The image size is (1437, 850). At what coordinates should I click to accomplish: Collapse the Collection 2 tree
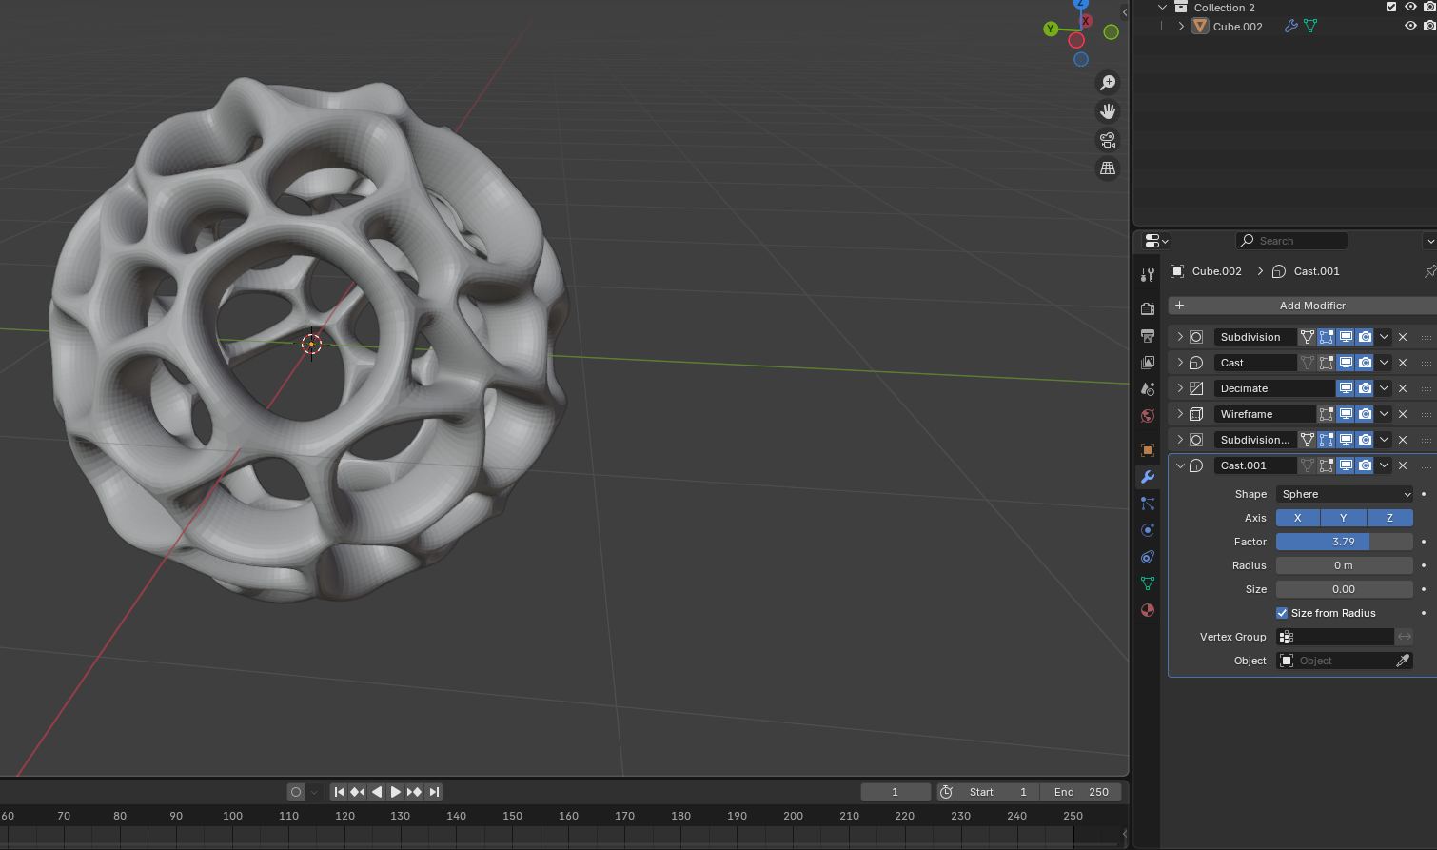[1162, 7]
